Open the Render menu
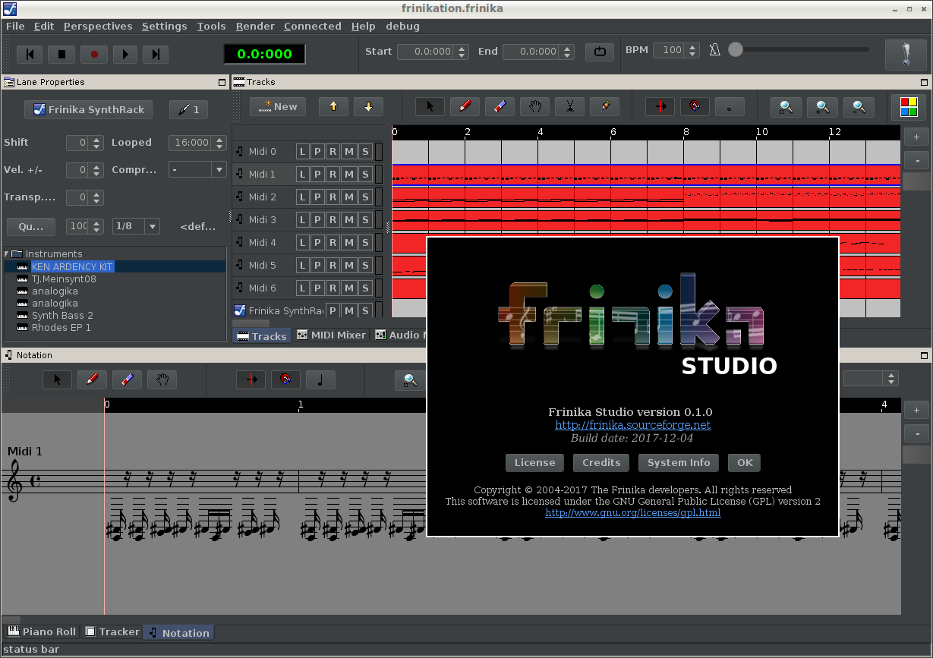Screen dimensions: 933x658 click(255, 26)
